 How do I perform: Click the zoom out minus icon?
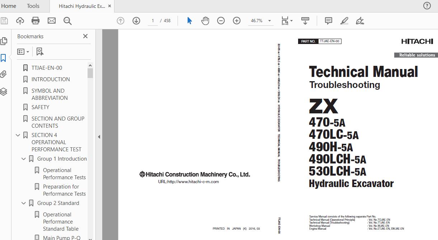(221, 21)
